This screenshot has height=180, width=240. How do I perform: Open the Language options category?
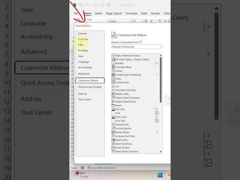pyautogui.click(x=83, y=61)
